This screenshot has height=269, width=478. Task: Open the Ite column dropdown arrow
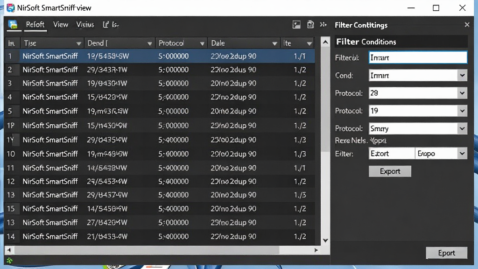pyautogui.click(x=309, y=43)
